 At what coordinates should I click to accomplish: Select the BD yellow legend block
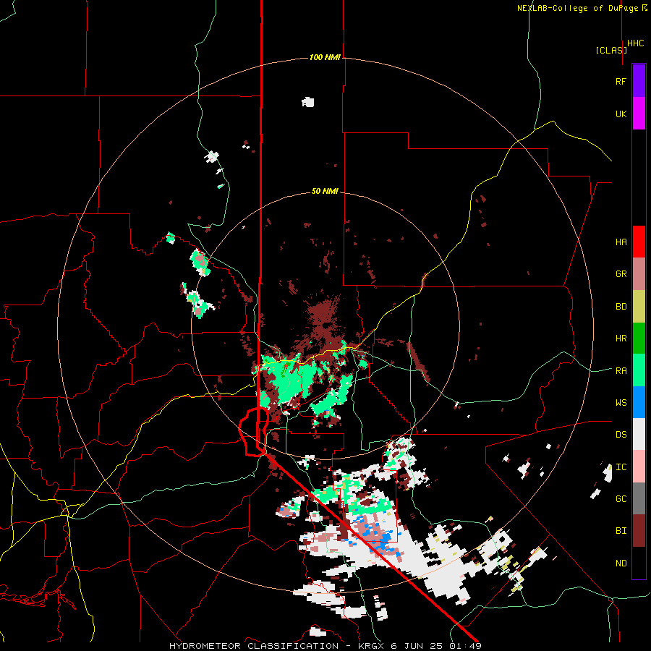tap(639, 307)
